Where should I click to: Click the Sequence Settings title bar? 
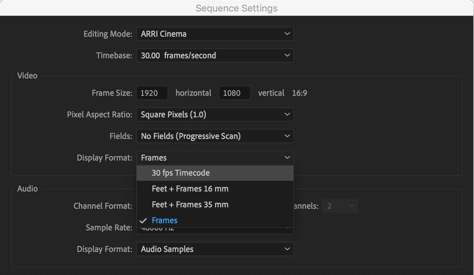[x=236, y=8]
